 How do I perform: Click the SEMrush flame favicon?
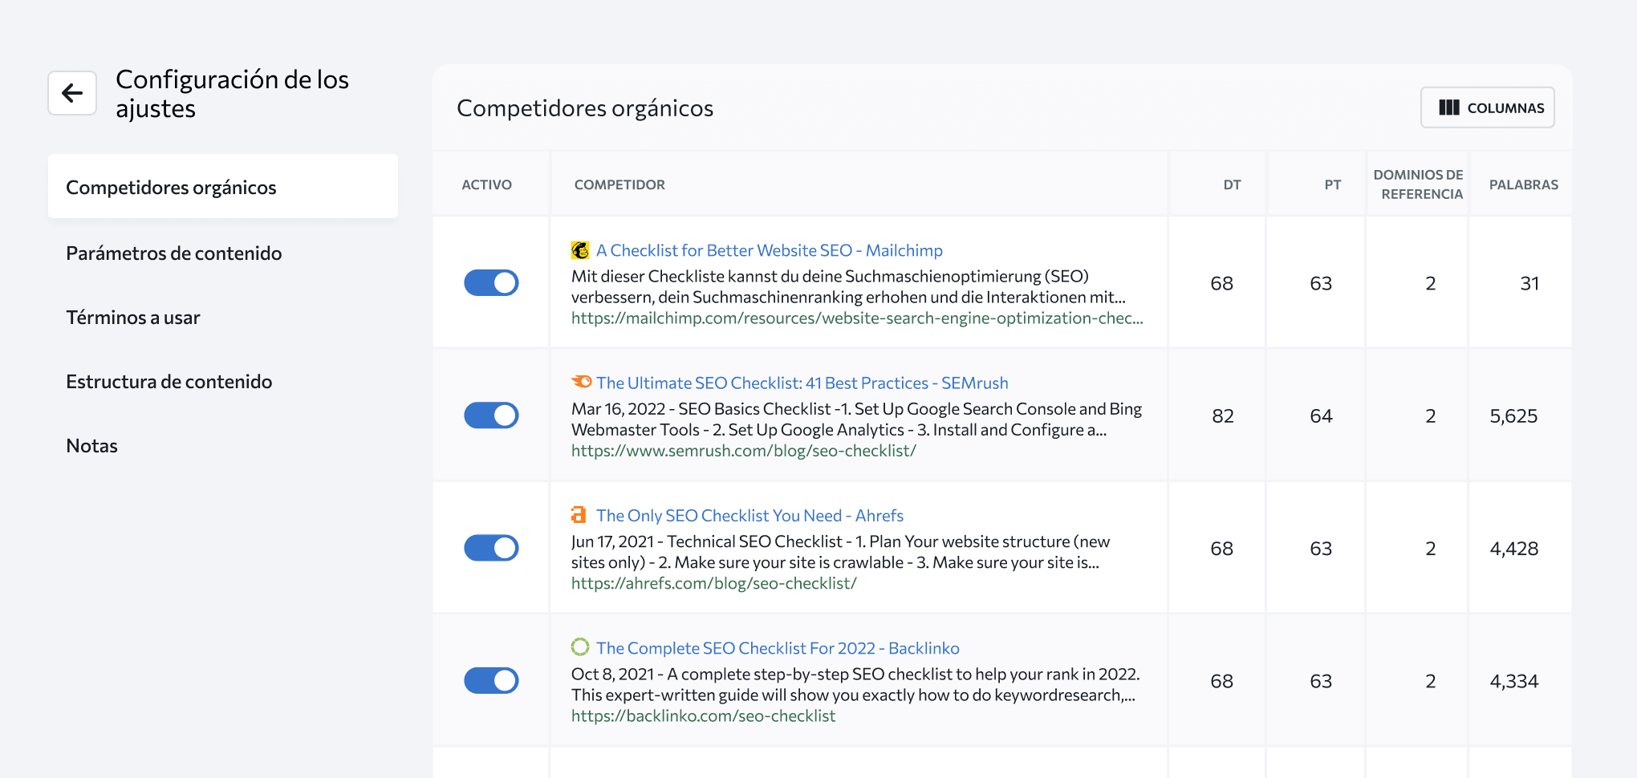click(x=581, y=382)
